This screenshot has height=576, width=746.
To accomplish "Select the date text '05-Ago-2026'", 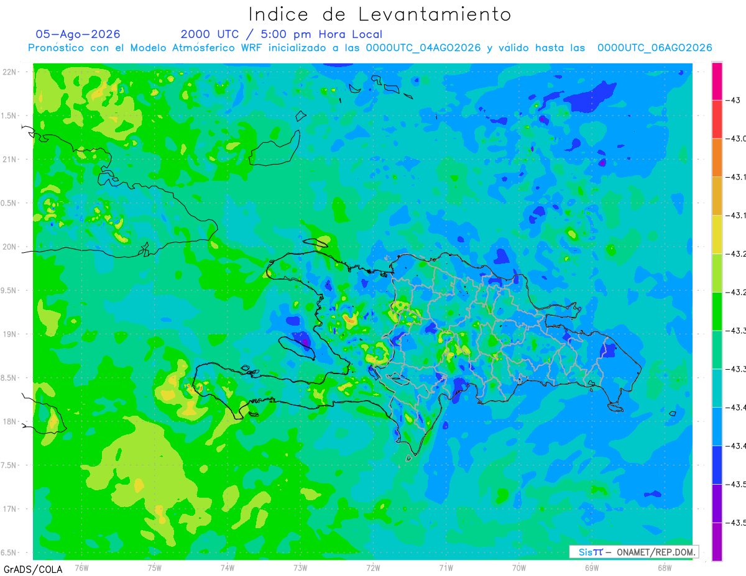I will coord(78,34).
